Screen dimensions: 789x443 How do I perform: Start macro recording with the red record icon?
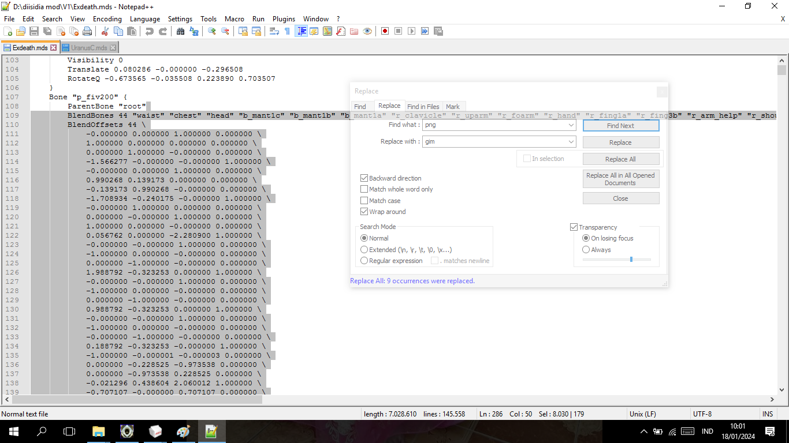(x=385, y=31)
